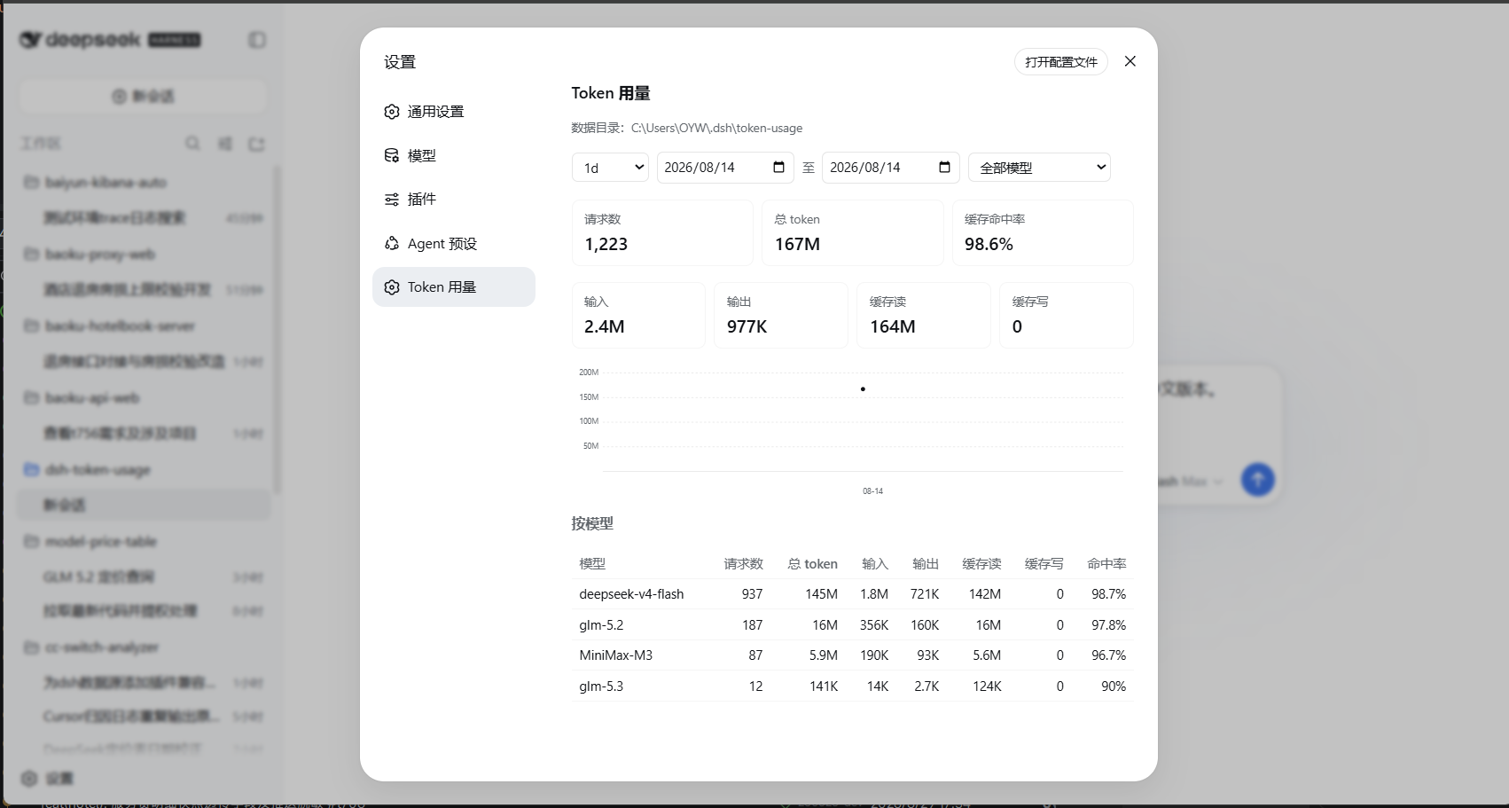Click the 总 token column header in table
Image resolution: width=1509 pixels, height=808 pixels.
812,564
